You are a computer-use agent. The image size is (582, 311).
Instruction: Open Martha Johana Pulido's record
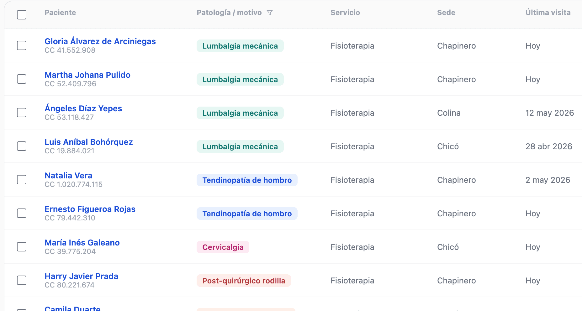(x=87, y=75)
